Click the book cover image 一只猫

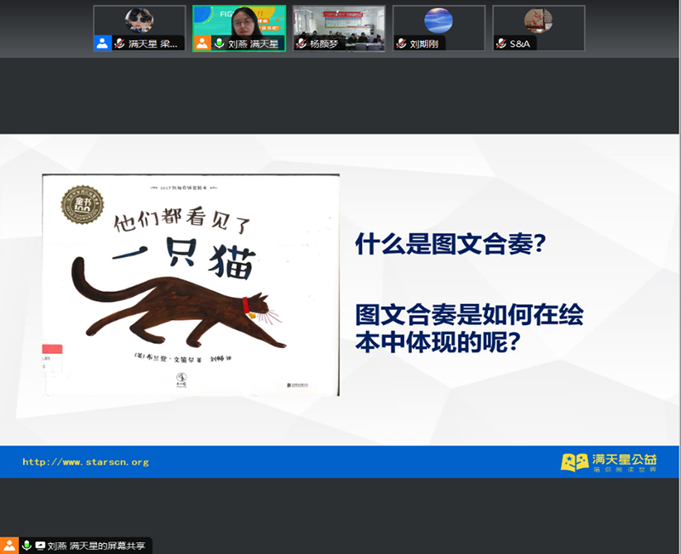[191, 285]
